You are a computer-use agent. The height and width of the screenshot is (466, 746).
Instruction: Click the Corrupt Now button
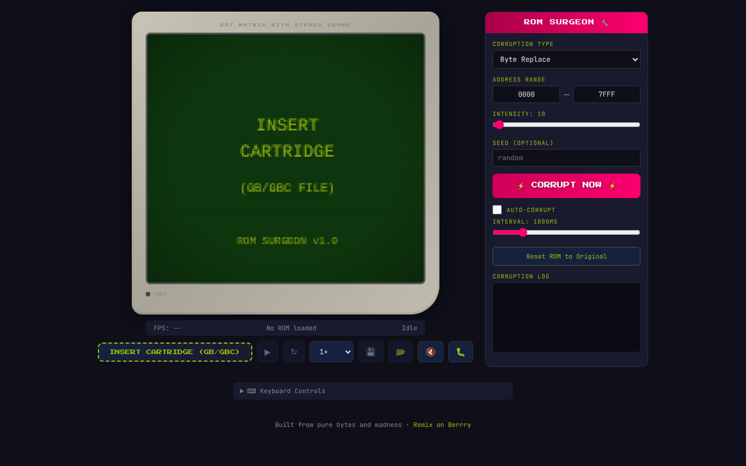(566, 186)
